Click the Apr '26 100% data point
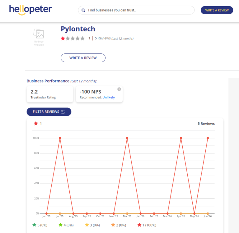 tap(181, 138)
